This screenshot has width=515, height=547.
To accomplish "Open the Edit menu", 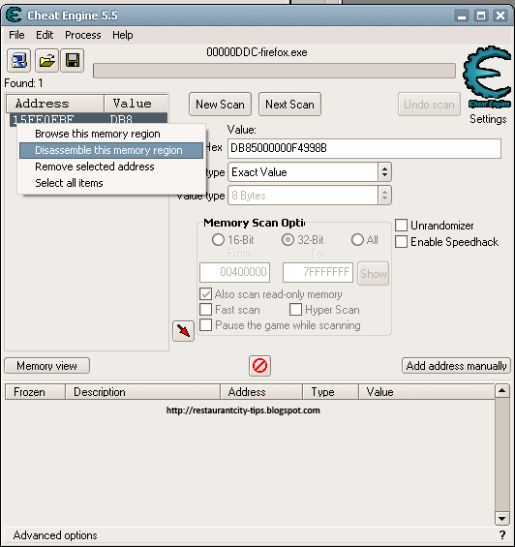I will [x=45, y=35].
